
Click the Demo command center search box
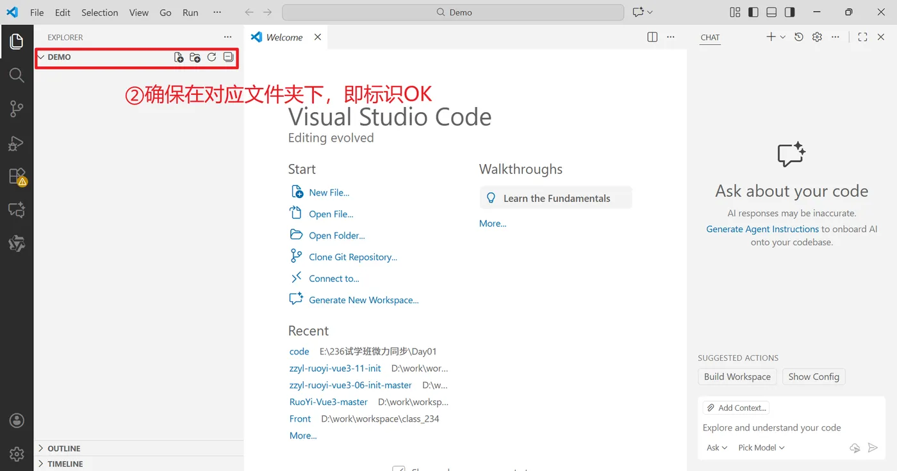pyautogui.click(x=453, y=12)
